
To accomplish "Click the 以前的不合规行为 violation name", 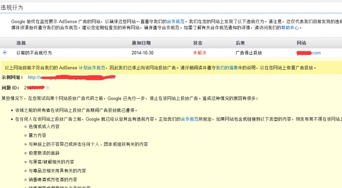I will [x=34, y=53].
